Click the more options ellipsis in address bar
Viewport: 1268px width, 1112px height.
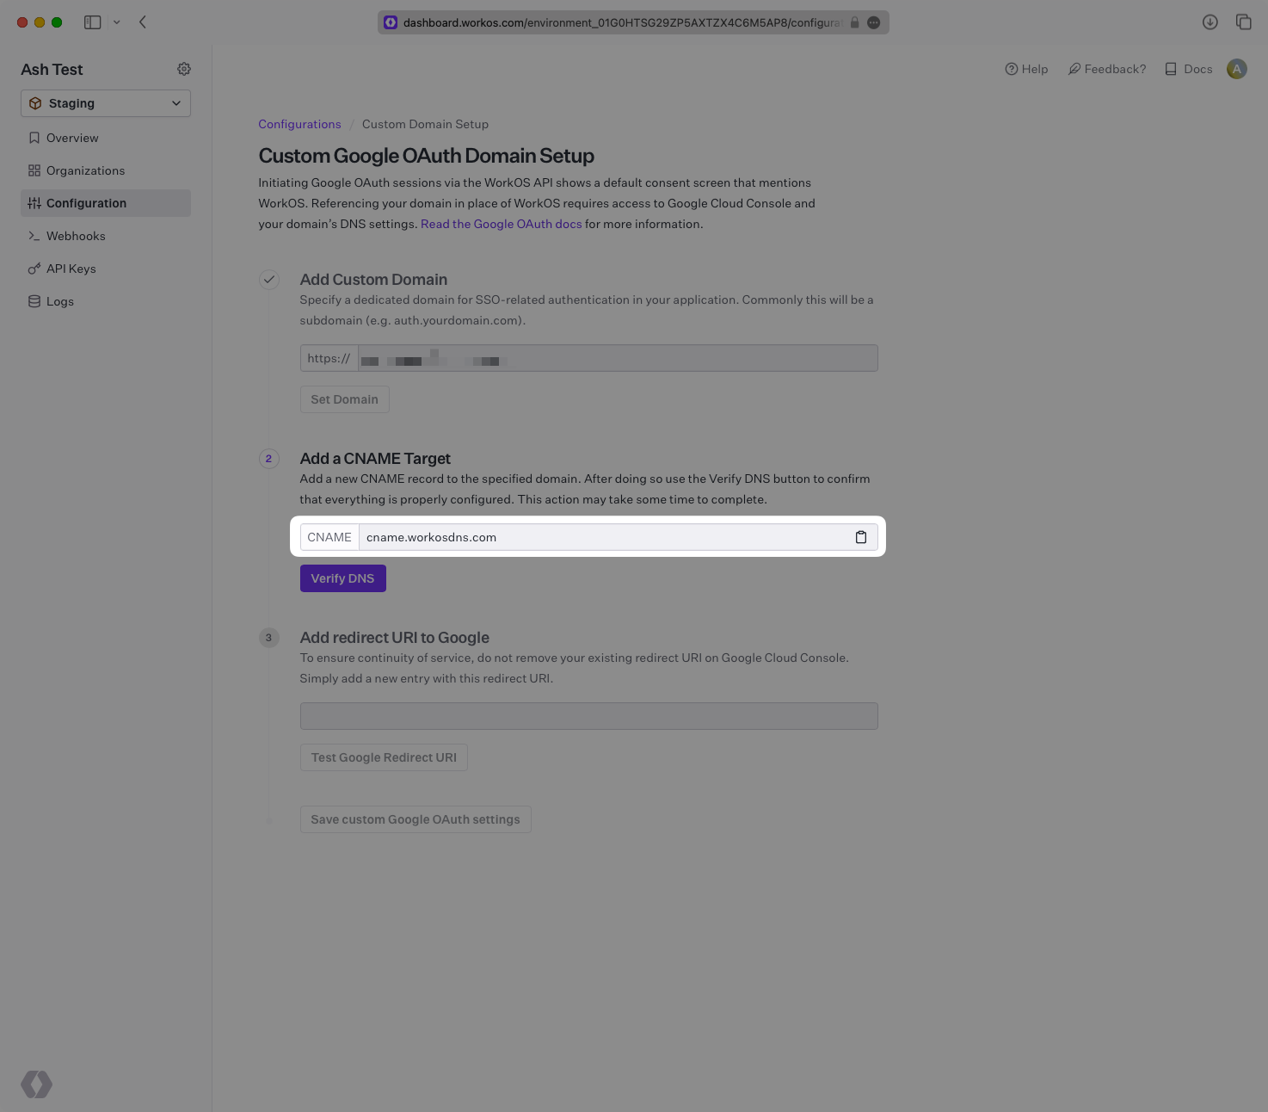pyautogui.click(x=874, y=22)
